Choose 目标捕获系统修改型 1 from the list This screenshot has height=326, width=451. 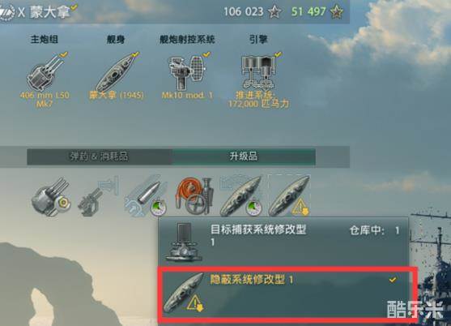point(283,242)
